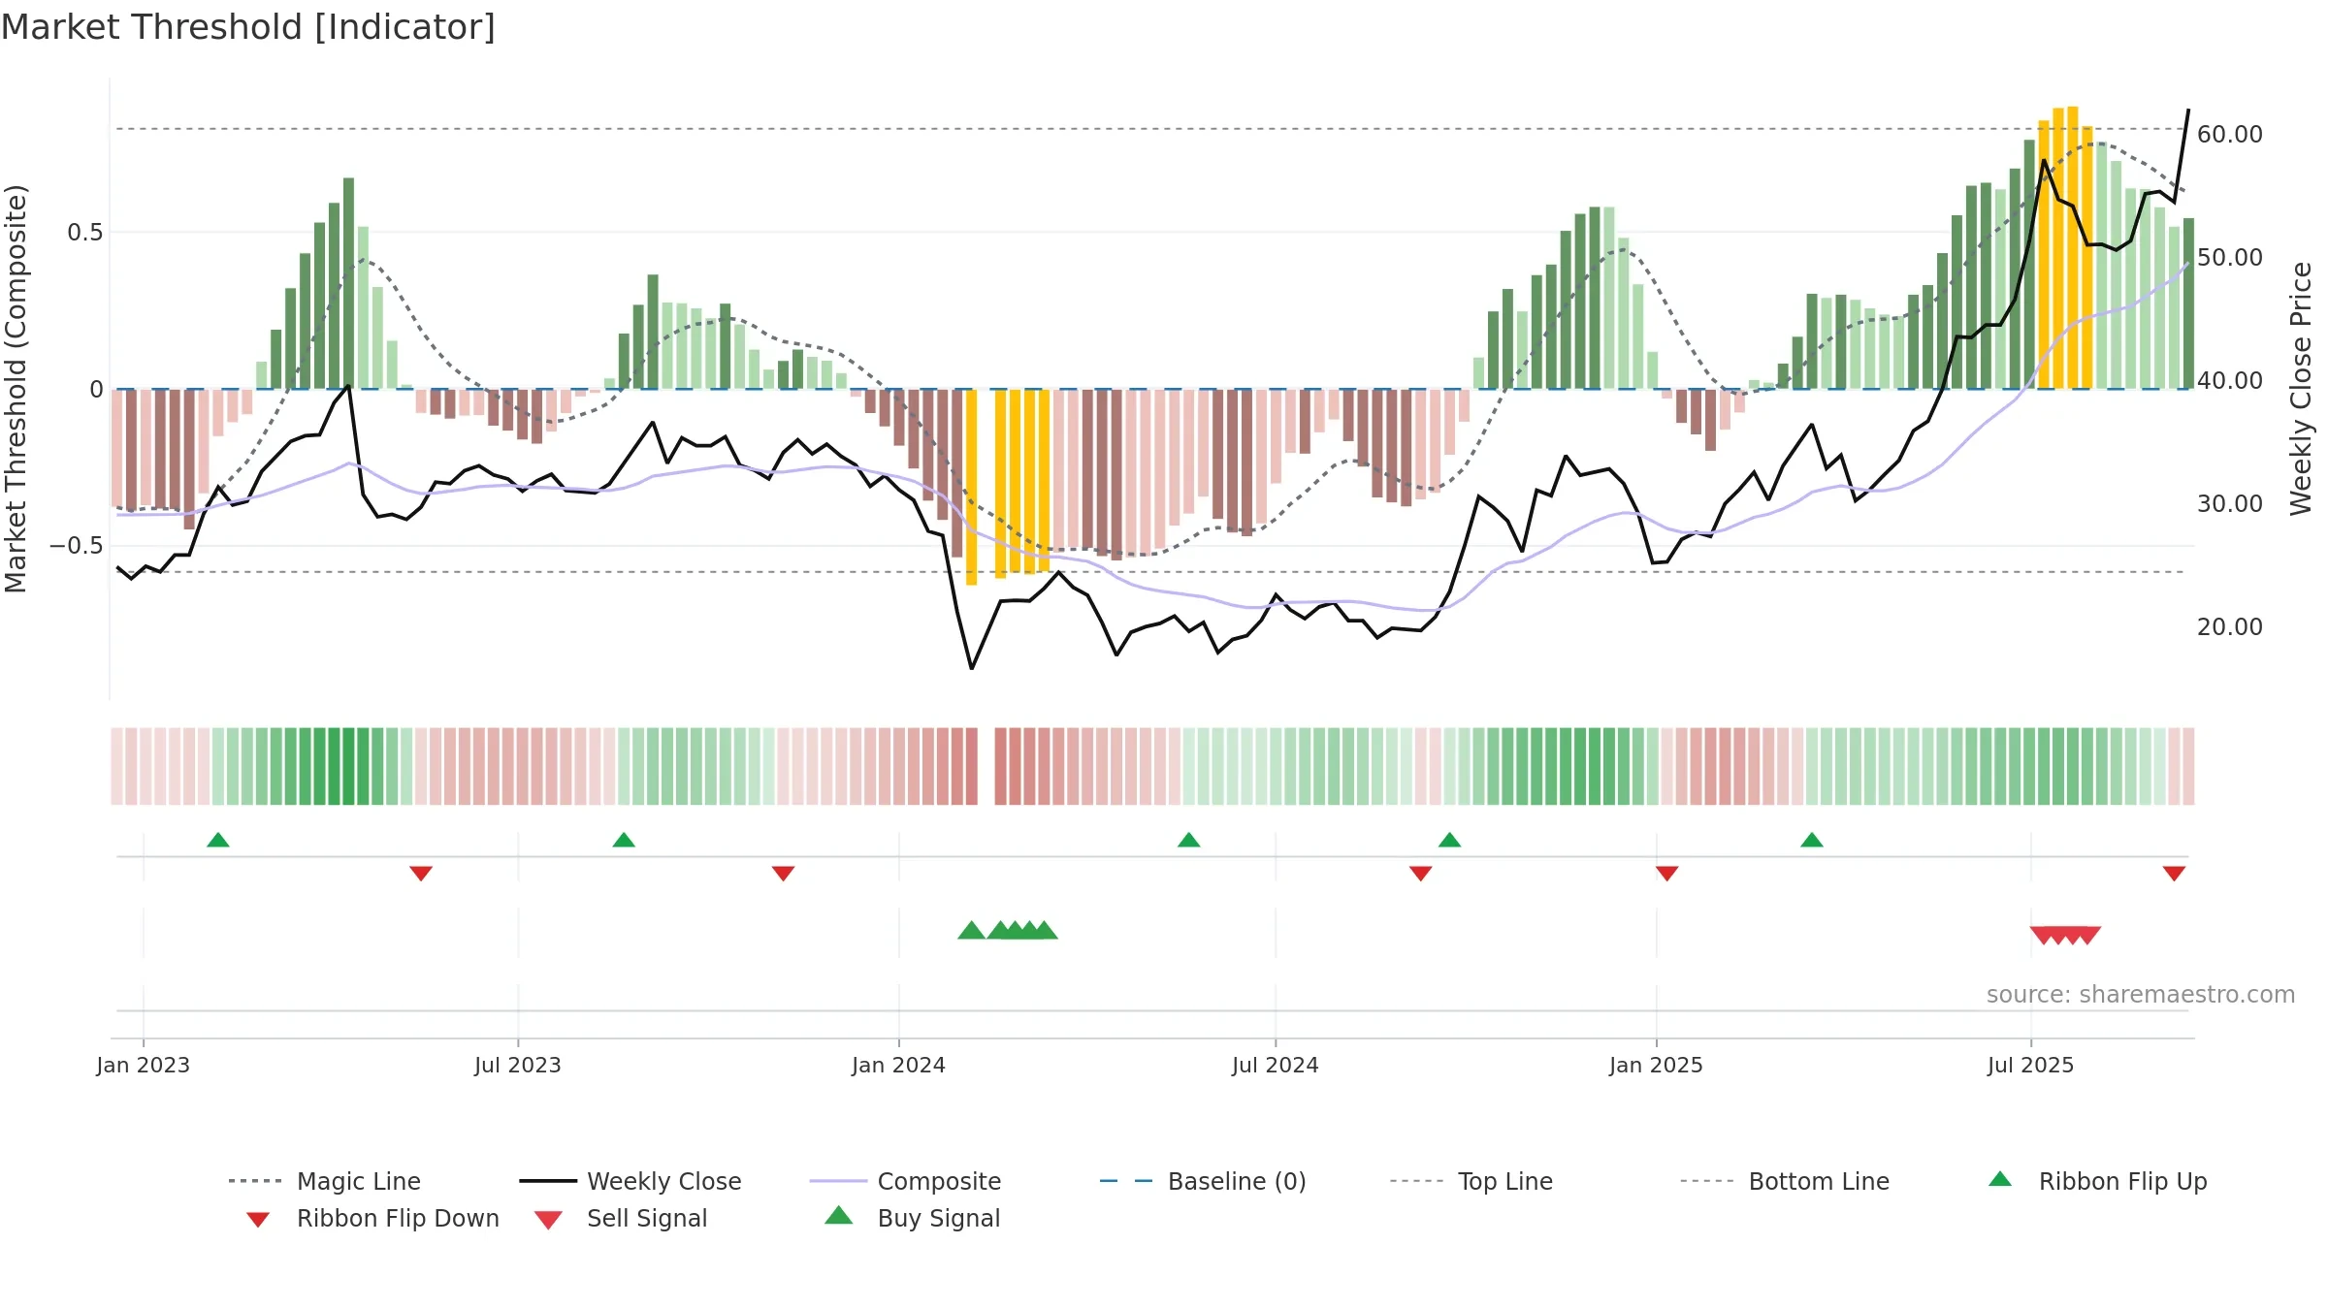Click the Weekly Close Price axis title

pos(2301,388)
